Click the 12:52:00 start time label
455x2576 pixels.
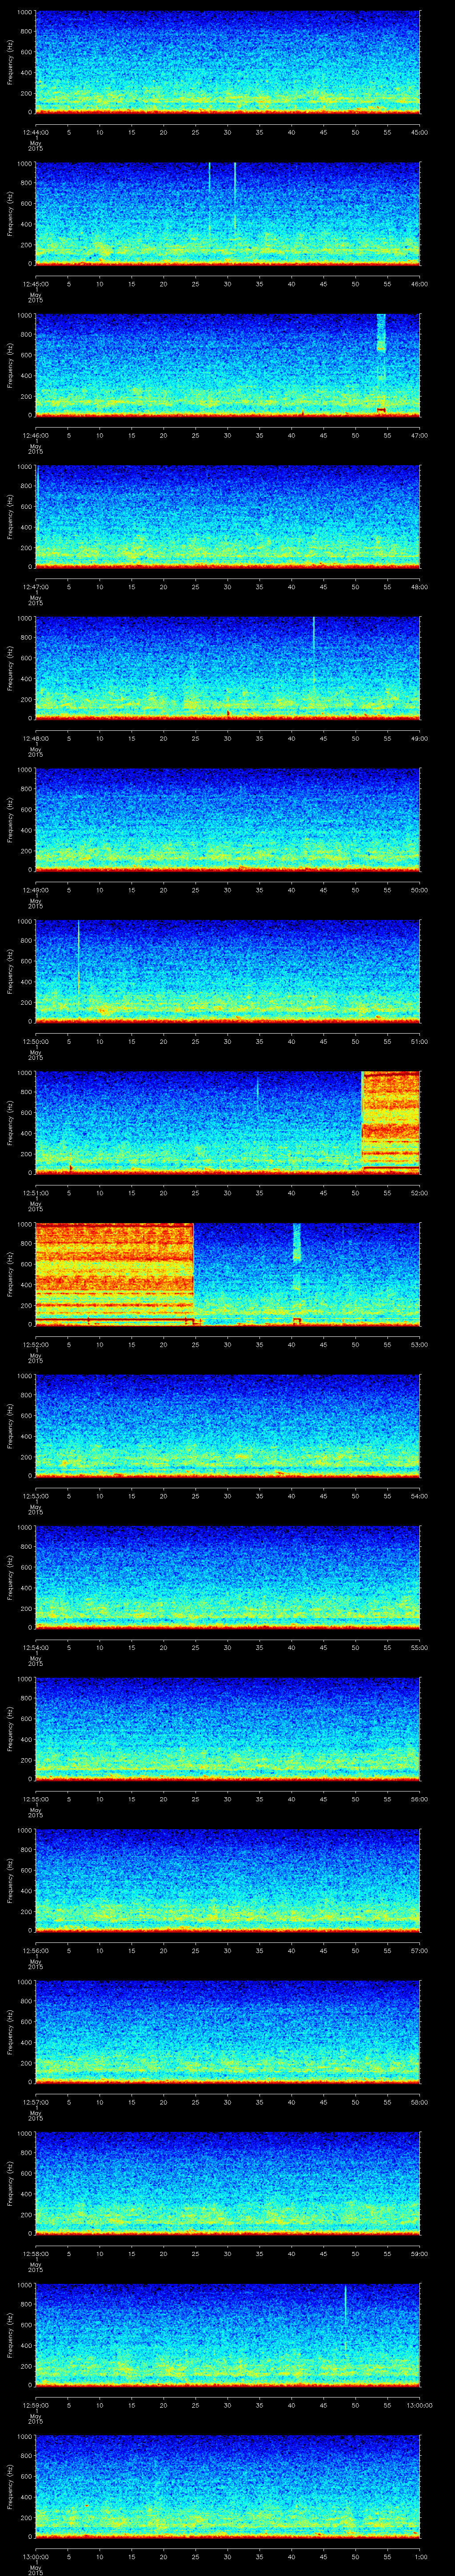pos(35,1344)
